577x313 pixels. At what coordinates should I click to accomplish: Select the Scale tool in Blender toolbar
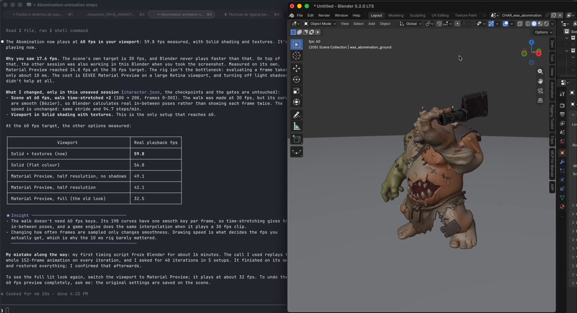[x=296, y=91]
